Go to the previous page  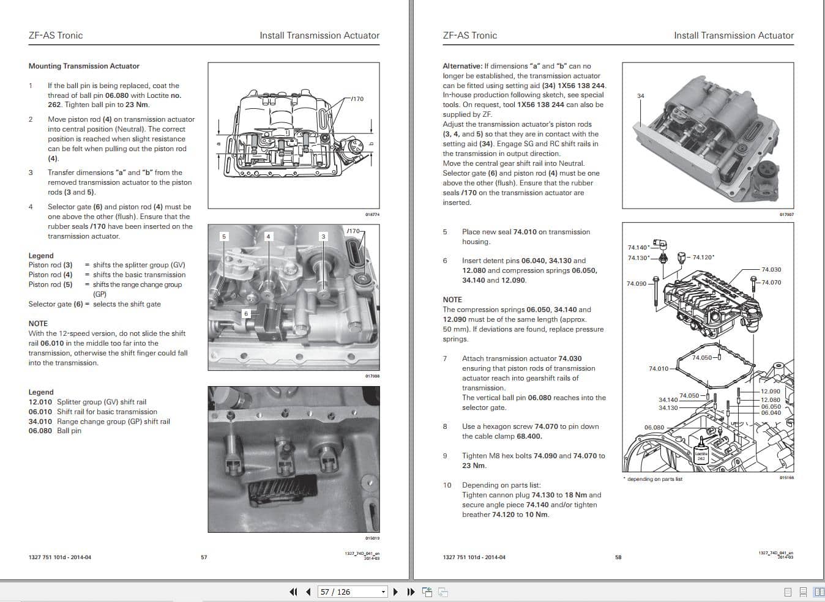(307, 592)
